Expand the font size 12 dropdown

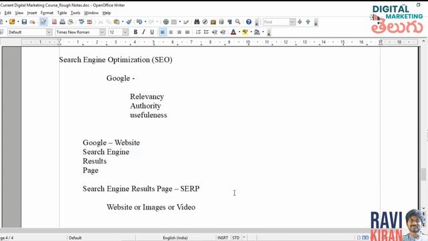point(125,32)
